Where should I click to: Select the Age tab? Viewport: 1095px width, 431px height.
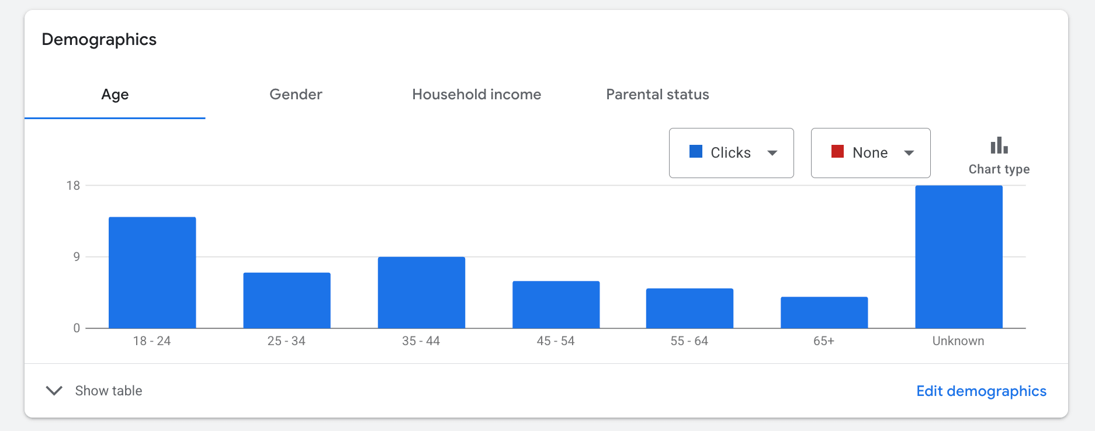pos(115,94)
